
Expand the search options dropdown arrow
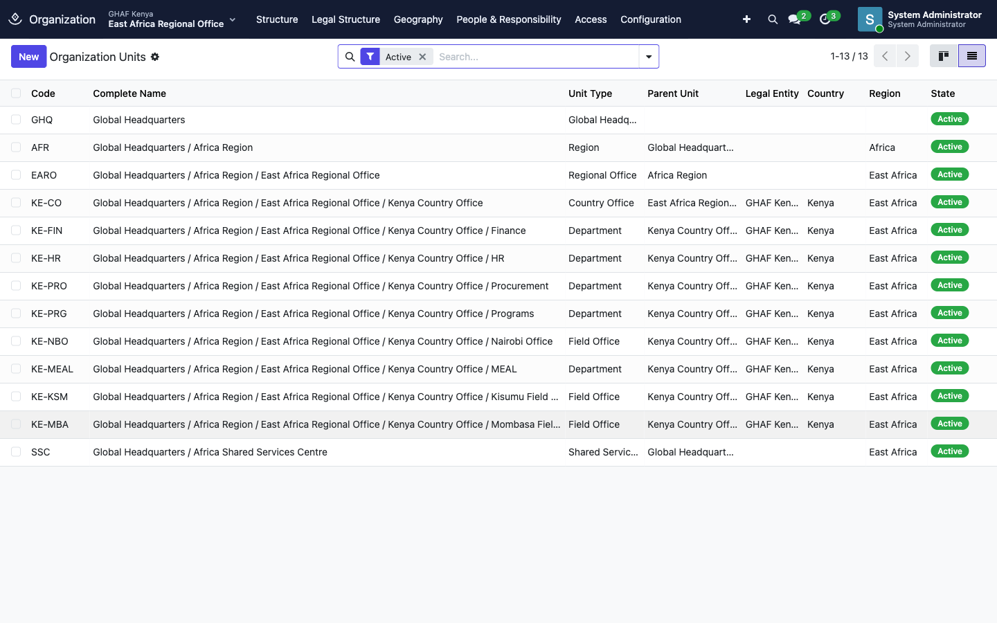(x=649, y=57)
